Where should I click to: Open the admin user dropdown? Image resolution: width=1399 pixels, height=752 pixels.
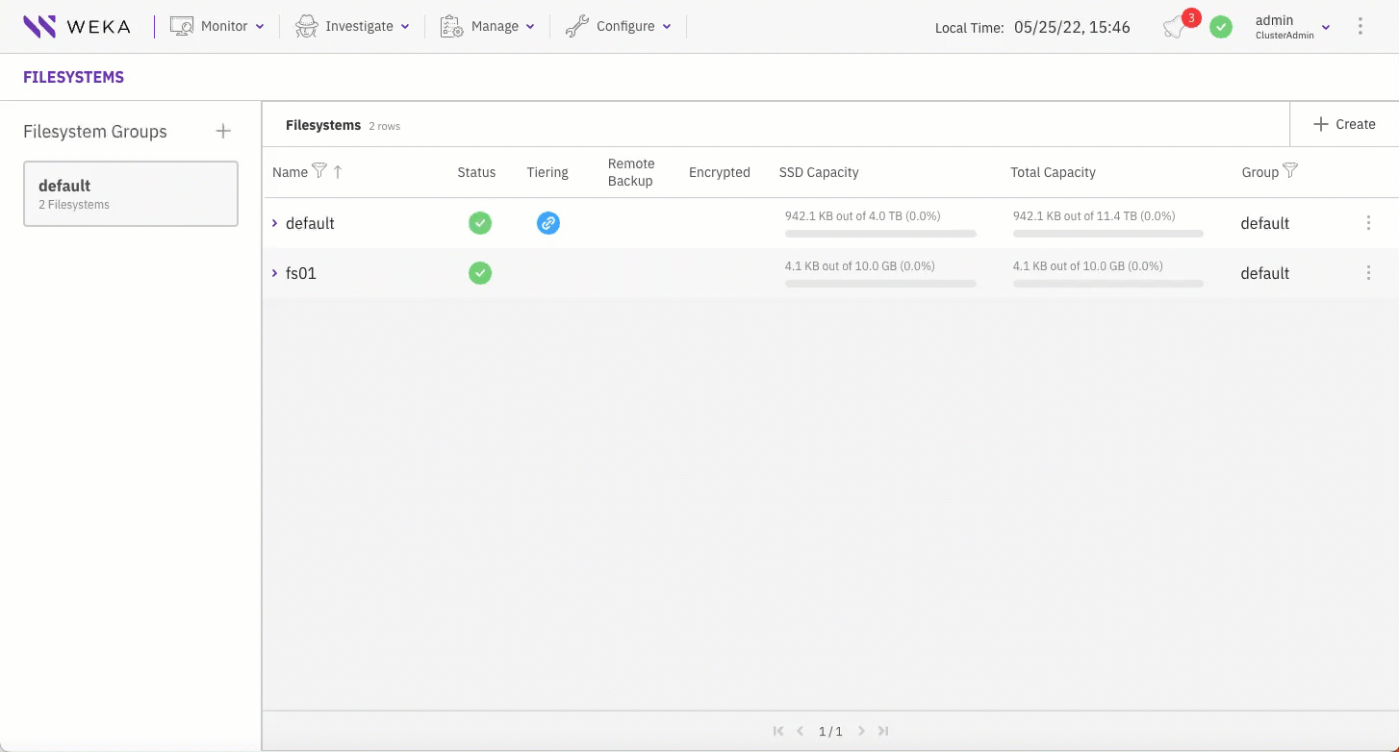pyautogui.click(x=1292, y=27)
